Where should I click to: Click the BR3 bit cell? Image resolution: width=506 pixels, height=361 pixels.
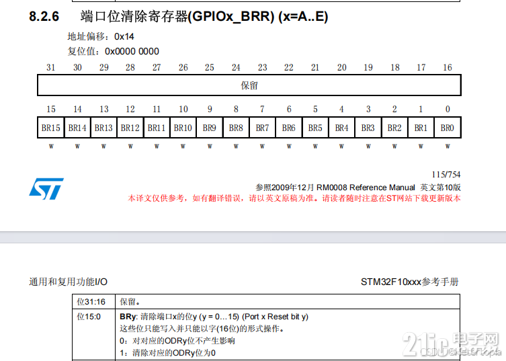point(368,128)
